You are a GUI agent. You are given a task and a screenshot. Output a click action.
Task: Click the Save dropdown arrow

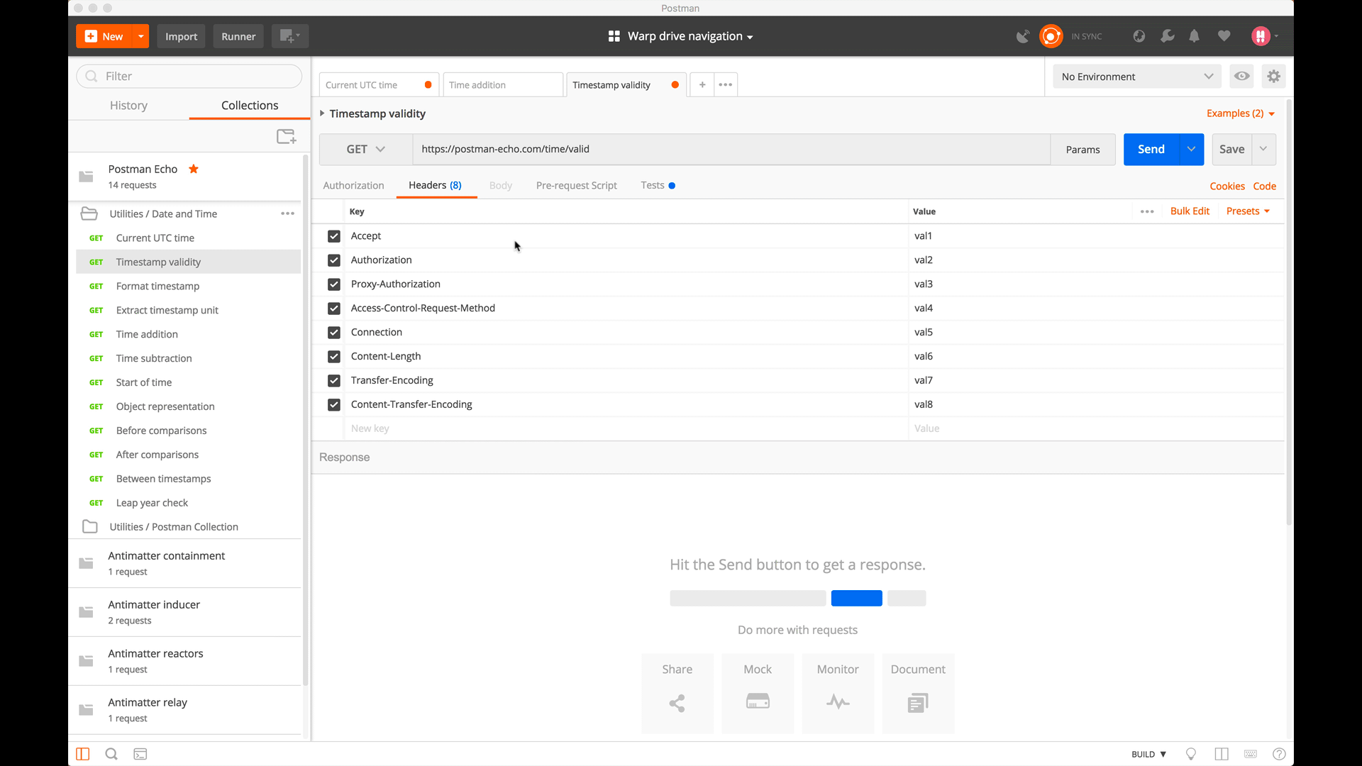coord(1264,149)
